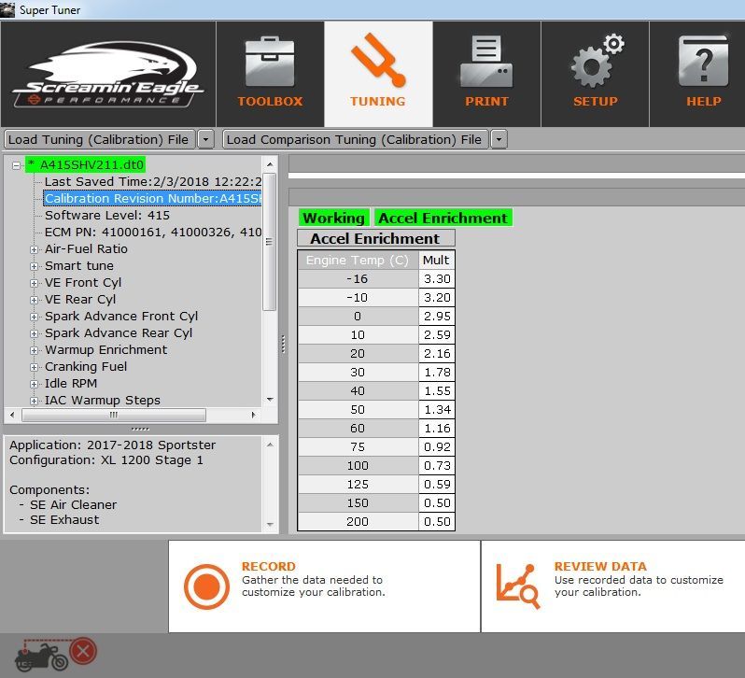The width and height of the screenshot is (745, 678).
Task: Click the Accel Enrichment table header button
Action: click(375, 238)
